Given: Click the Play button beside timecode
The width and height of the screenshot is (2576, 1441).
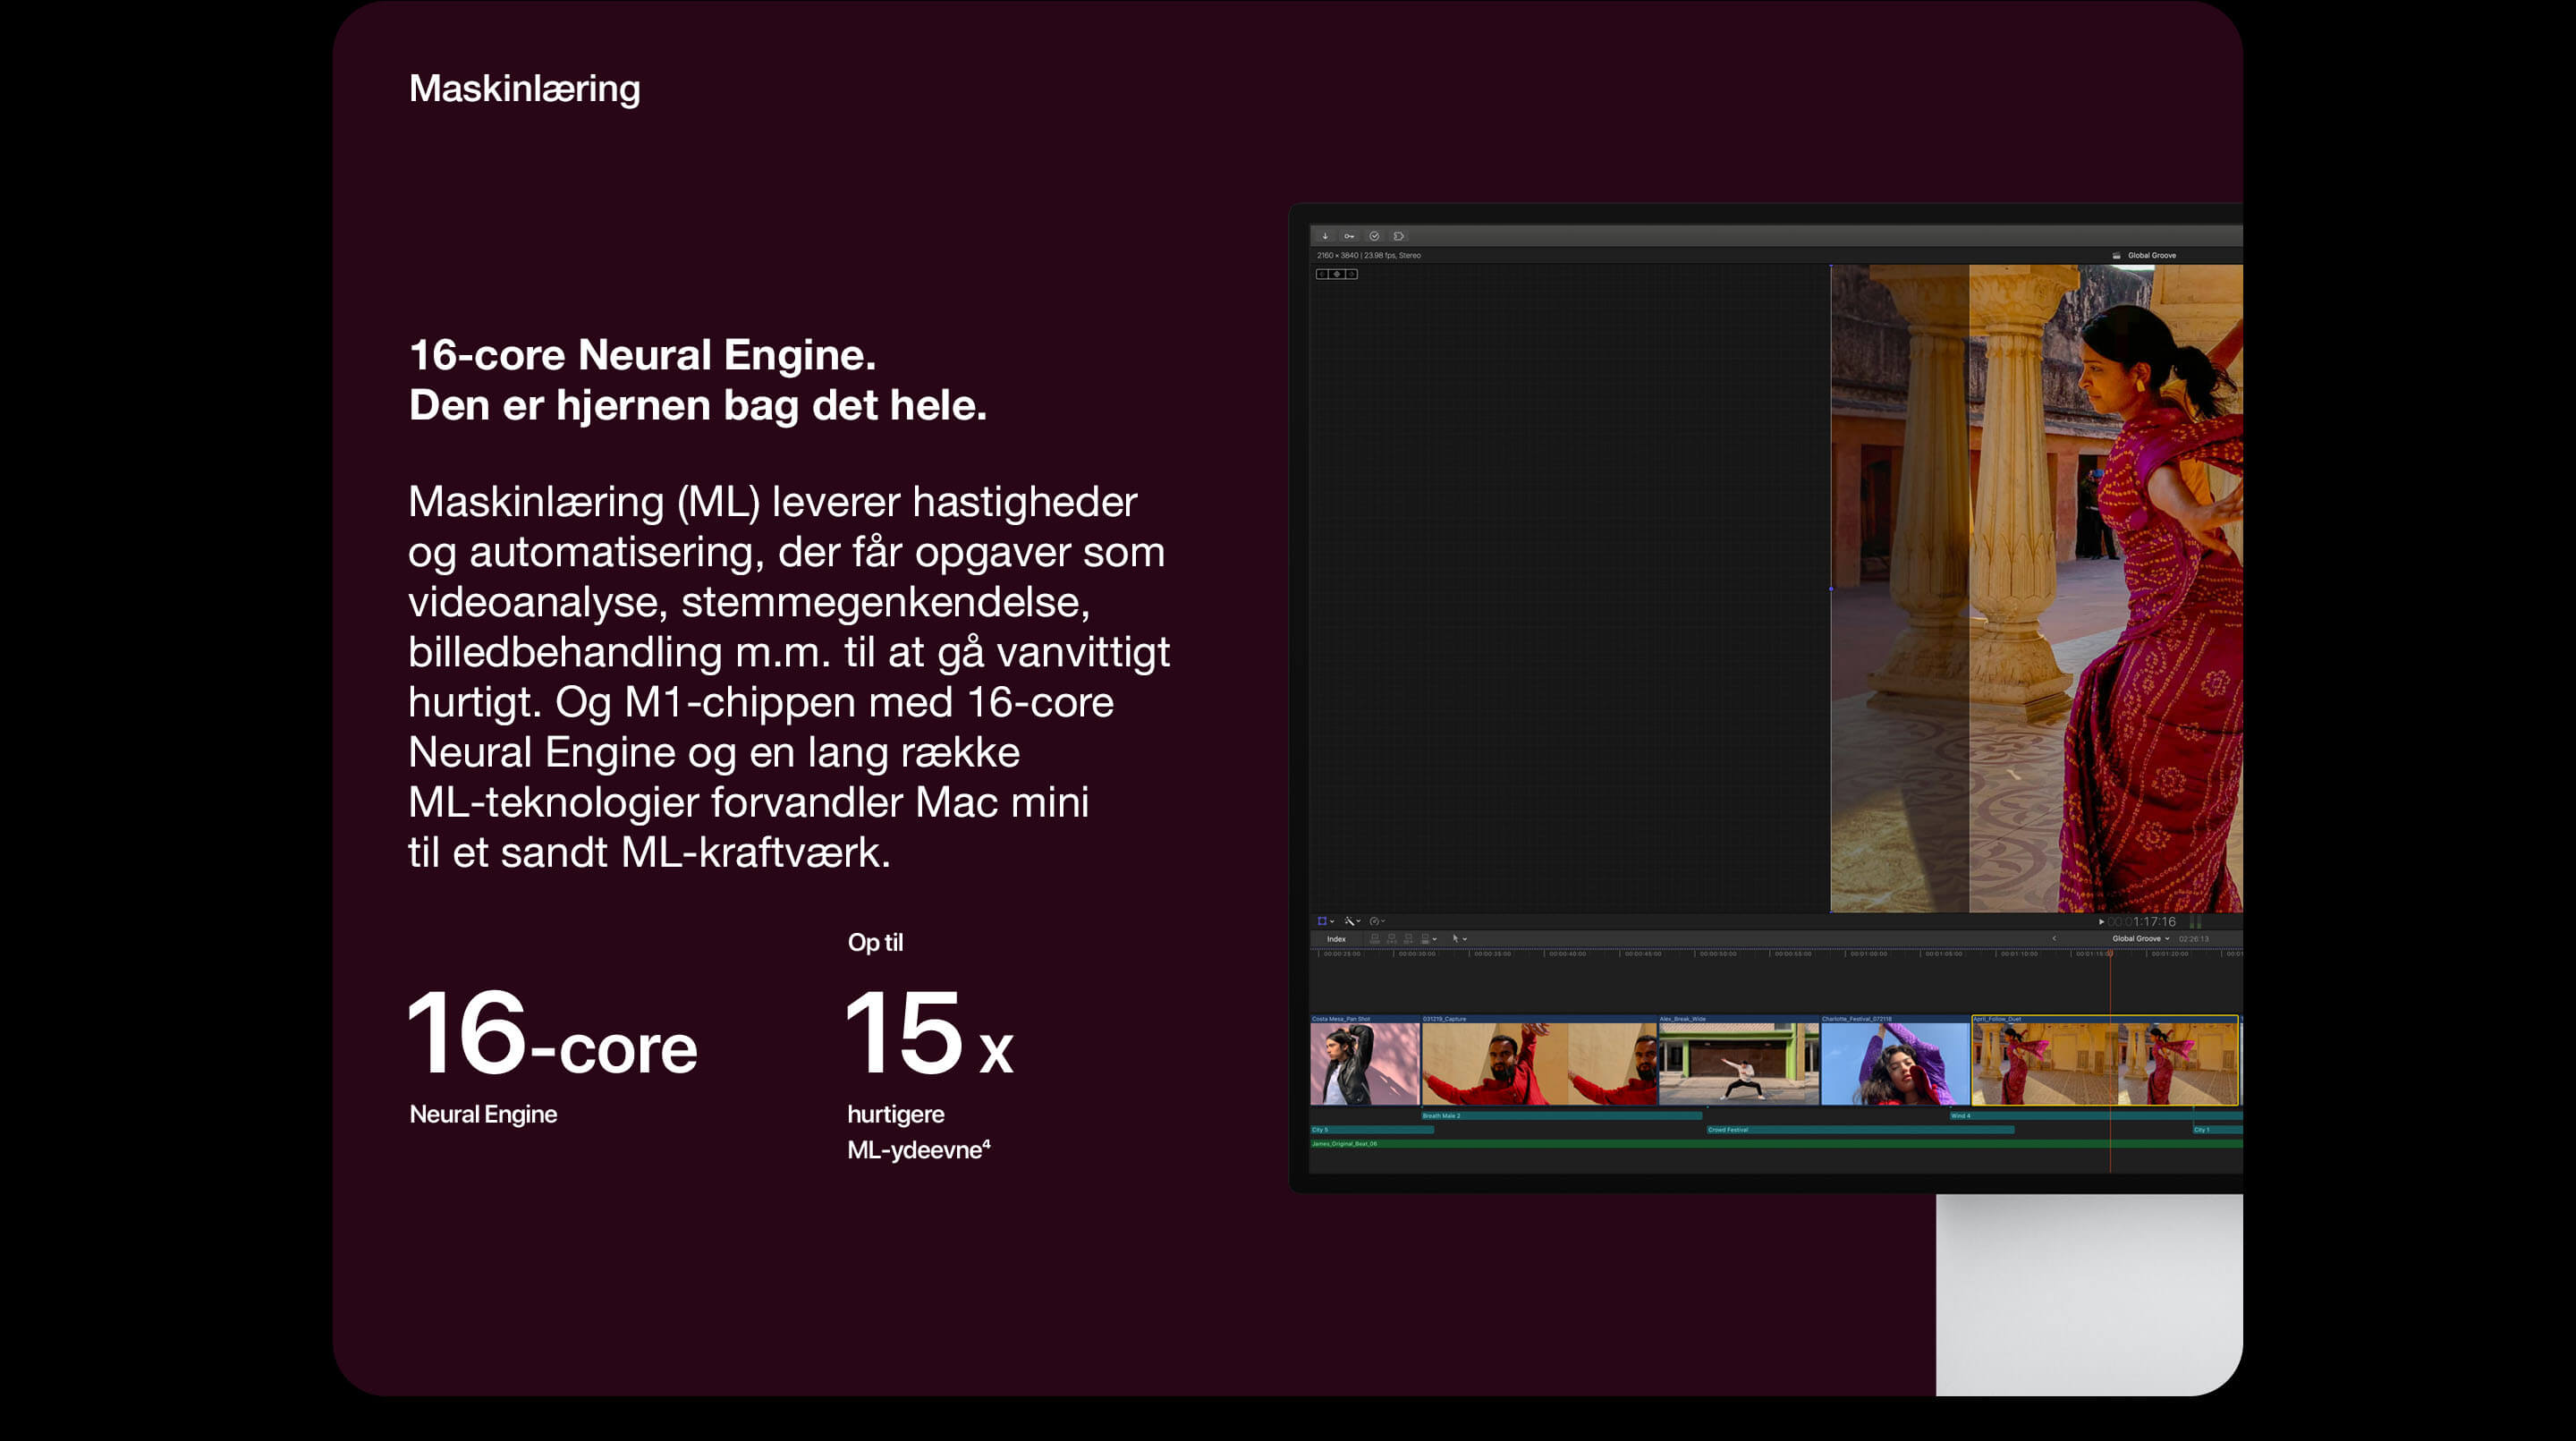Looking at the screenshot, I should click(2101, 922).
